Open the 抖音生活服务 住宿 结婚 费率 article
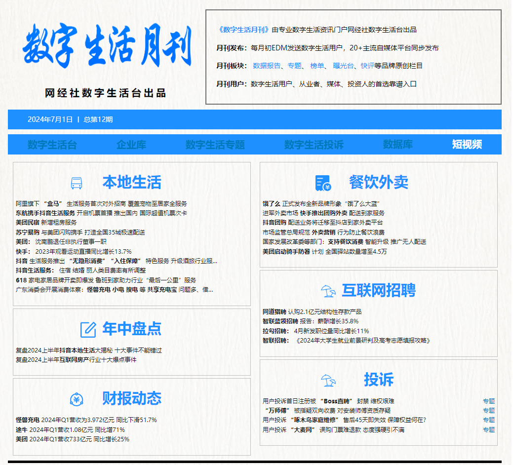 (x=81, y=271)
